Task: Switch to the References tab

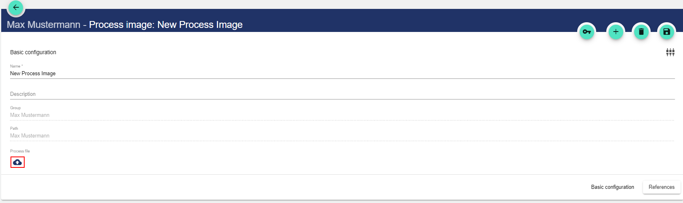Action: [661, 187]
